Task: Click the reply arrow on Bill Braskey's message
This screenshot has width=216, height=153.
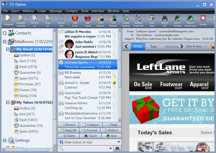Action: click(x=114, y=77)
